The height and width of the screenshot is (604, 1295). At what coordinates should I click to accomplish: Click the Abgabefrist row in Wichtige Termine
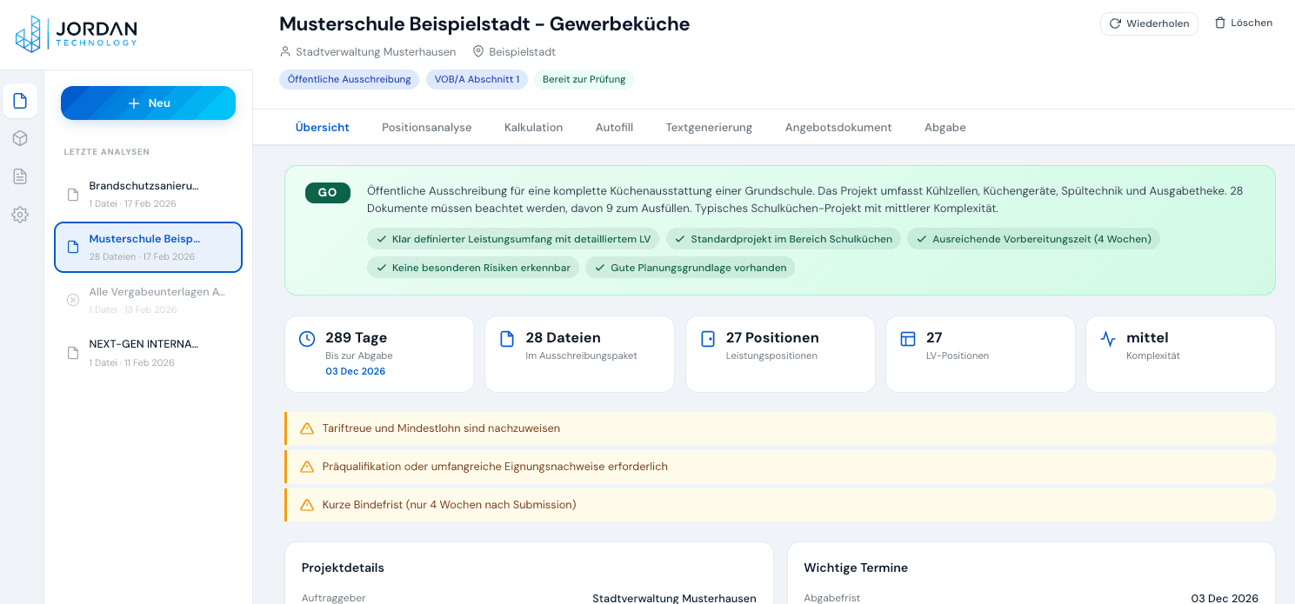pos(1031,598)
